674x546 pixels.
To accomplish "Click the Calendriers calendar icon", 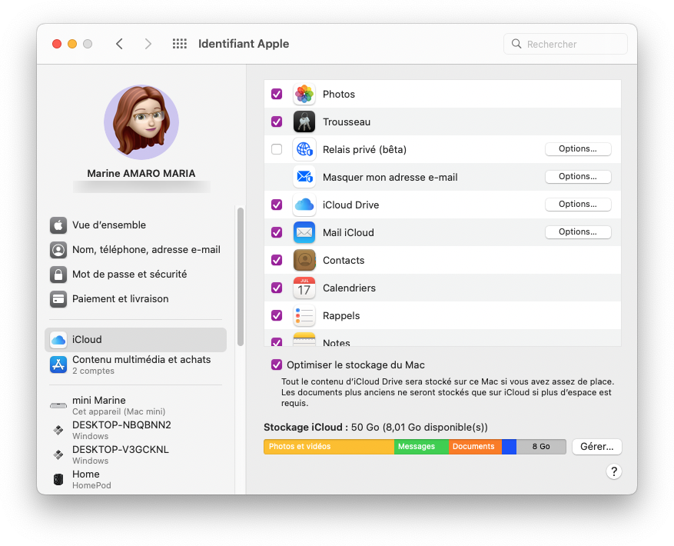I will (x=304, y=288).
